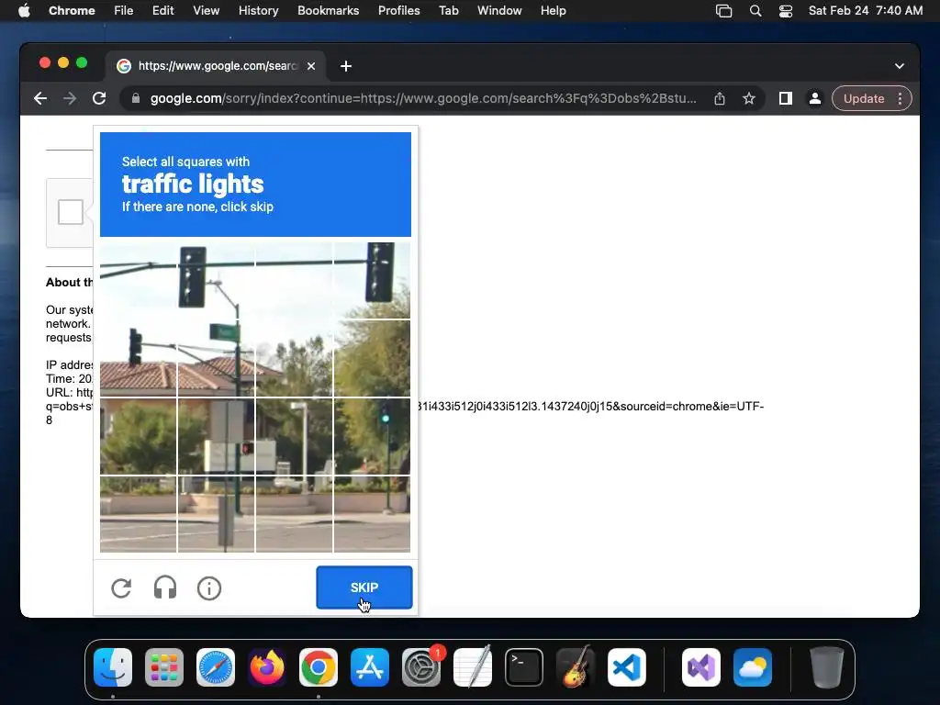Click the google.com address bar
The image size is (940, 705).
tap(423, 98)
